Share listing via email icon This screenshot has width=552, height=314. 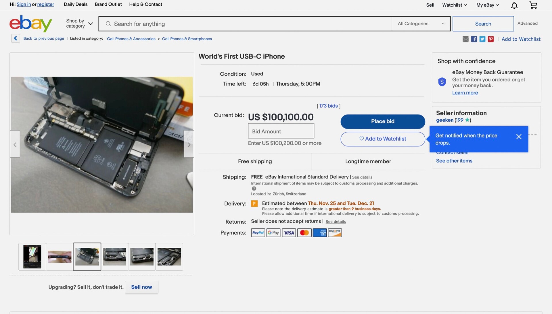[465, 39]
